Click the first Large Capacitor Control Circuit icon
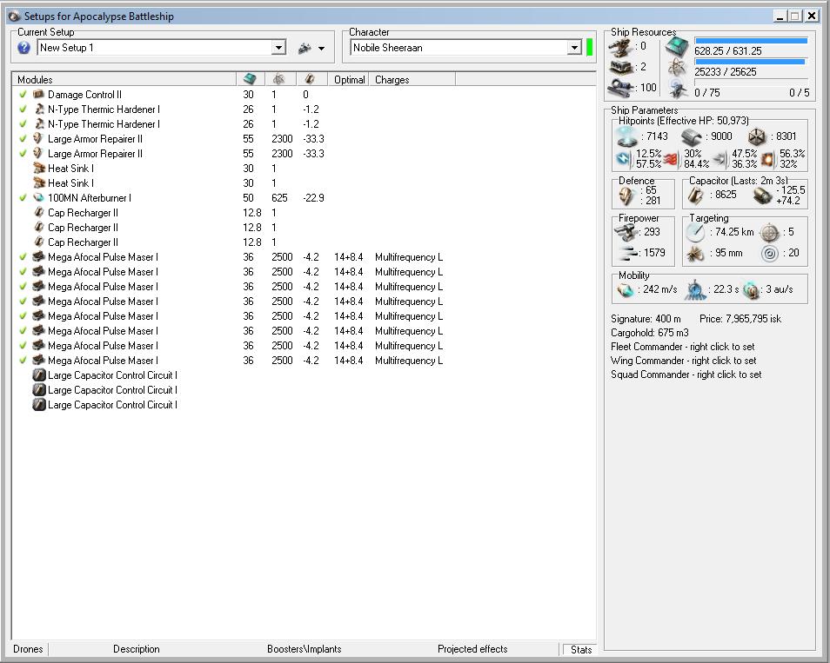The height and width of the screenshot is (663, 830). (39, 375)
